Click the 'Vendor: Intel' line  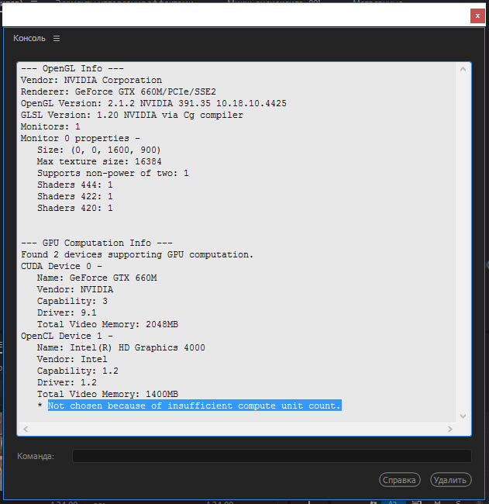[x=72, y=359]
